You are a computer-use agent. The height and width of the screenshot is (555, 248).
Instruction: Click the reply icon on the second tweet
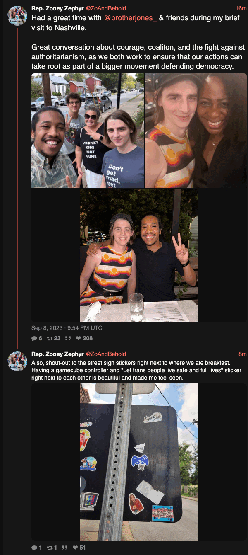pos(34,548)
